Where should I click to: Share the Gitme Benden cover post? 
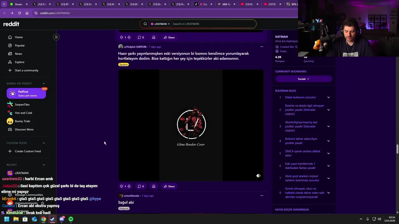(x=169, y=186)
